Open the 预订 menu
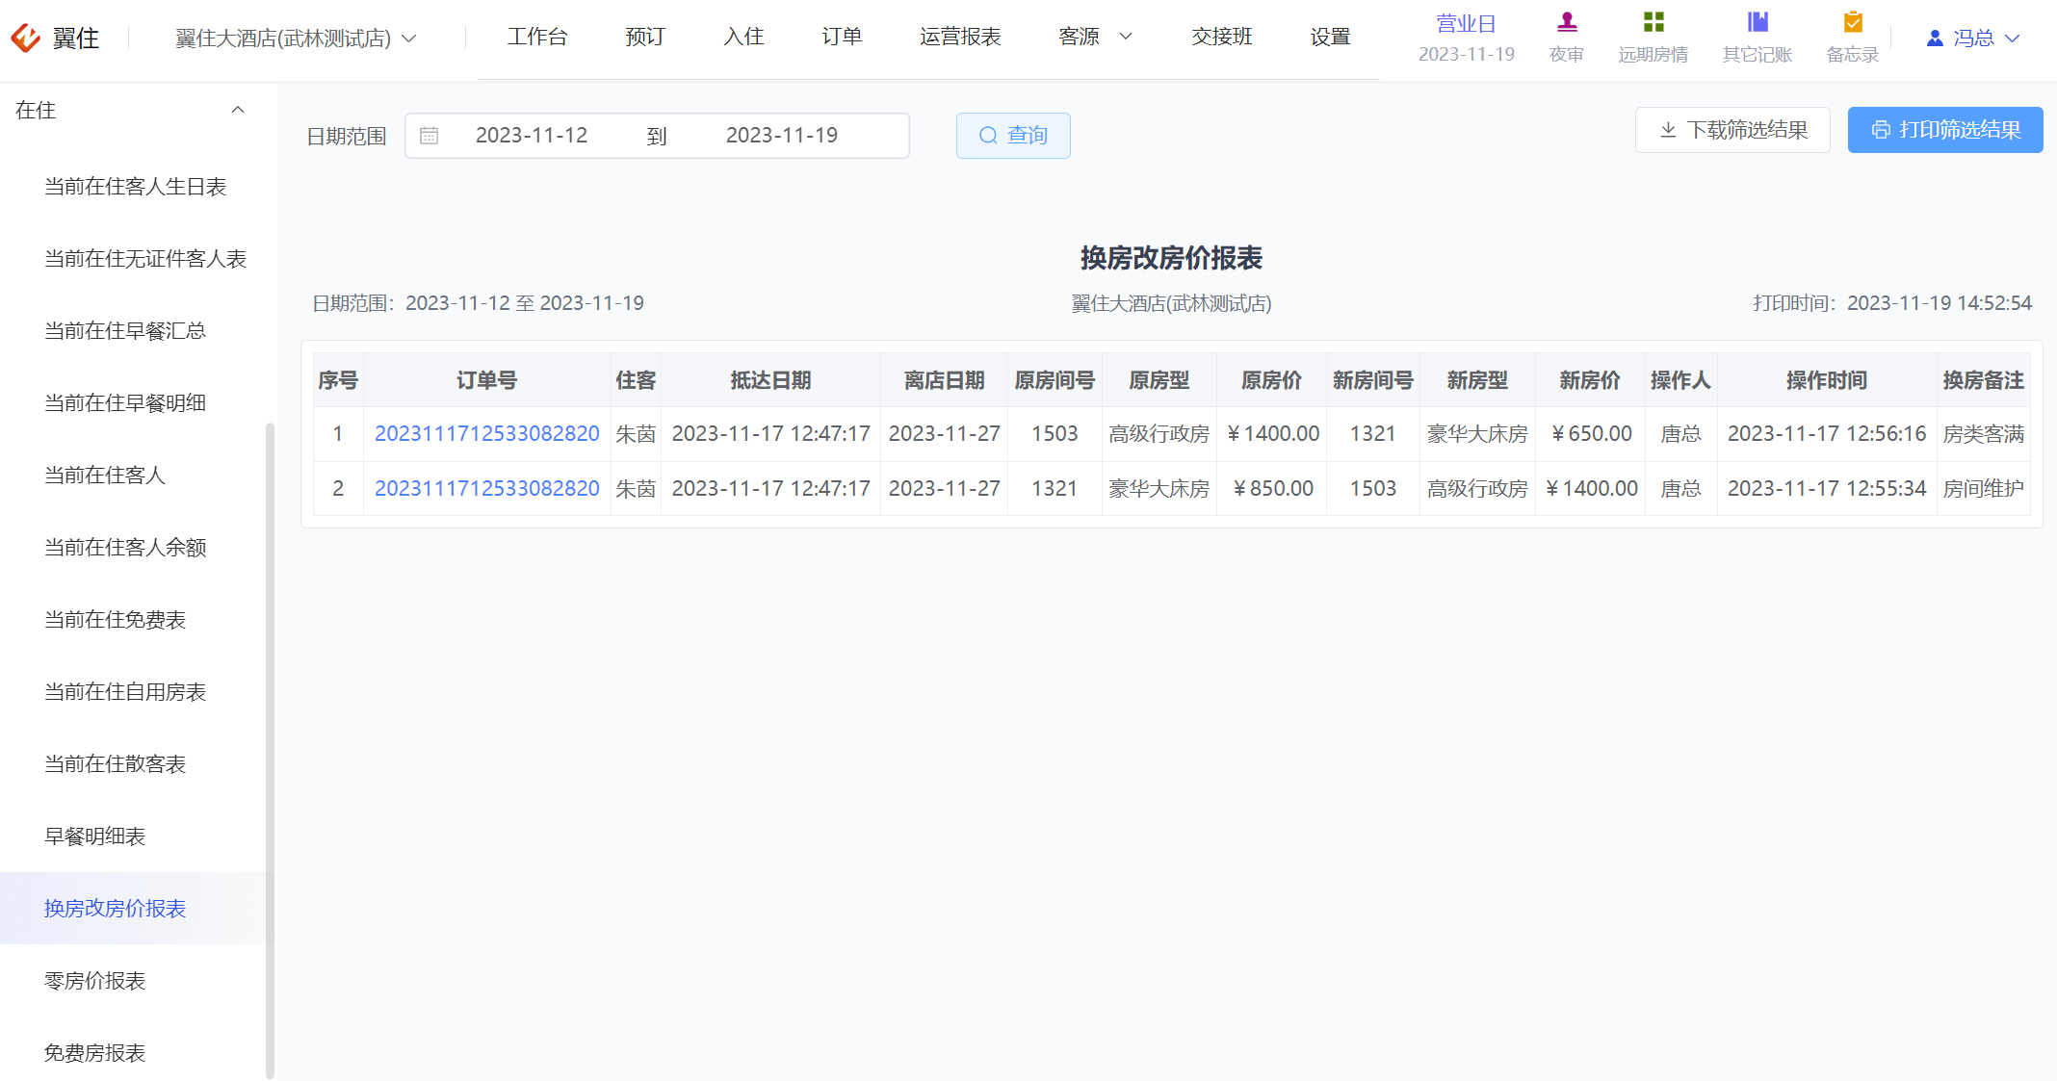 pyautogui.click(x=645, y=37)
